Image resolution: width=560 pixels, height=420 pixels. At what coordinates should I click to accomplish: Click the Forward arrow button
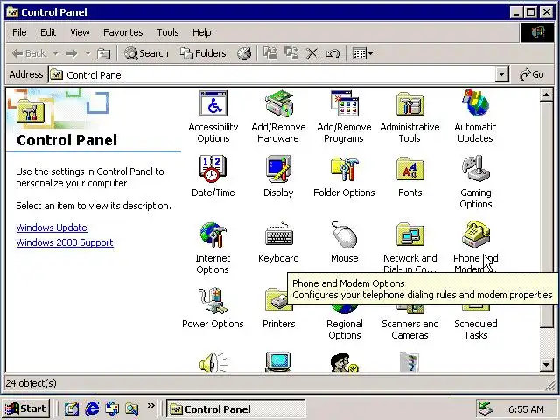coord(72,53)
